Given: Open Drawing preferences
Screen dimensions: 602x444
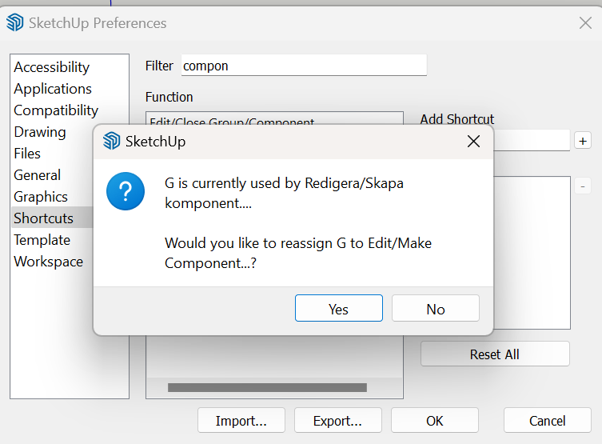Looking at the screenshot, I should pos(40,132).
